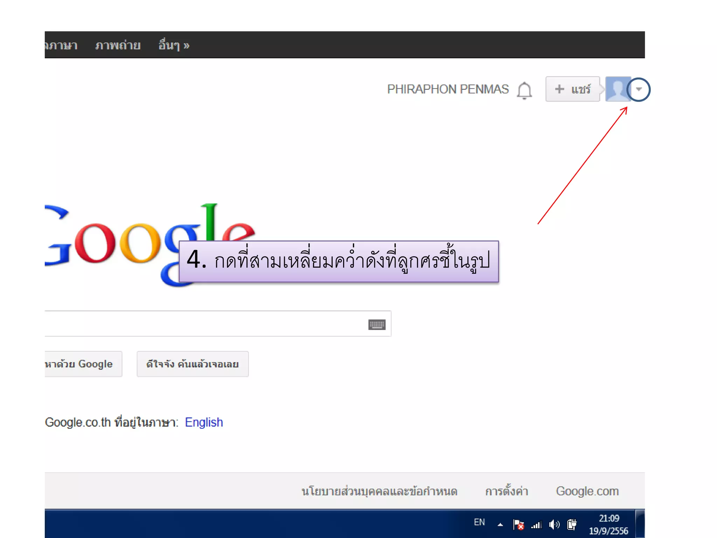Open the network signal tray icon
This screenshot has width=717, height=538.
pos(536,524)
